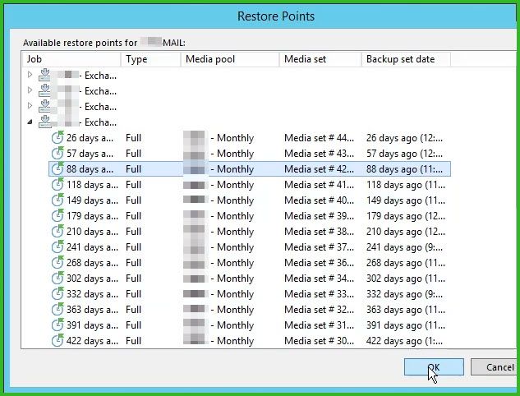The image size is (520, 396).
Task: Select Media set # 38 row entry
Action: (x=319, y=232)
